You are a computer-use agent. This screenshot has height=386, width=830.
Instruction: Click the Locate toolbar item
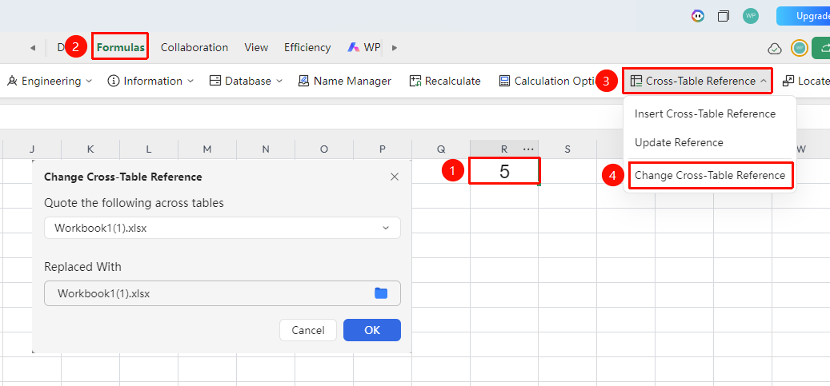806,81
